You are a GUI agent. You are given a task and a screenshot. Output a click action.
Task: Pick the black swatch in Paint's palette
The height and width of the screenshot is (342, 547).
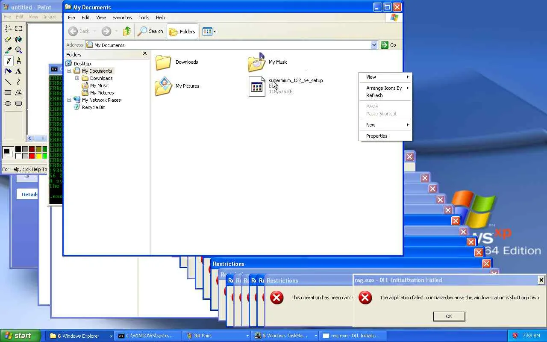18,149
